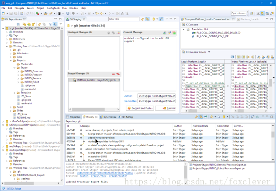Open Git Repositories view menu triangle
The width and height of the screenshot is (276, 191).
click(60, 24)
